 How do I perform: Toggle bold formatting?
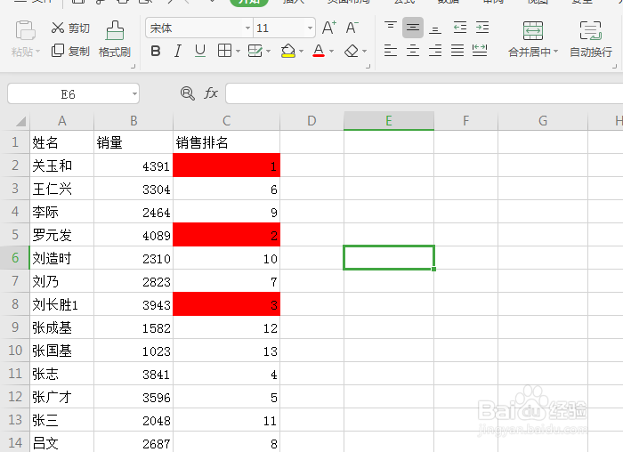pyautogui.click(x=156, y=51)
